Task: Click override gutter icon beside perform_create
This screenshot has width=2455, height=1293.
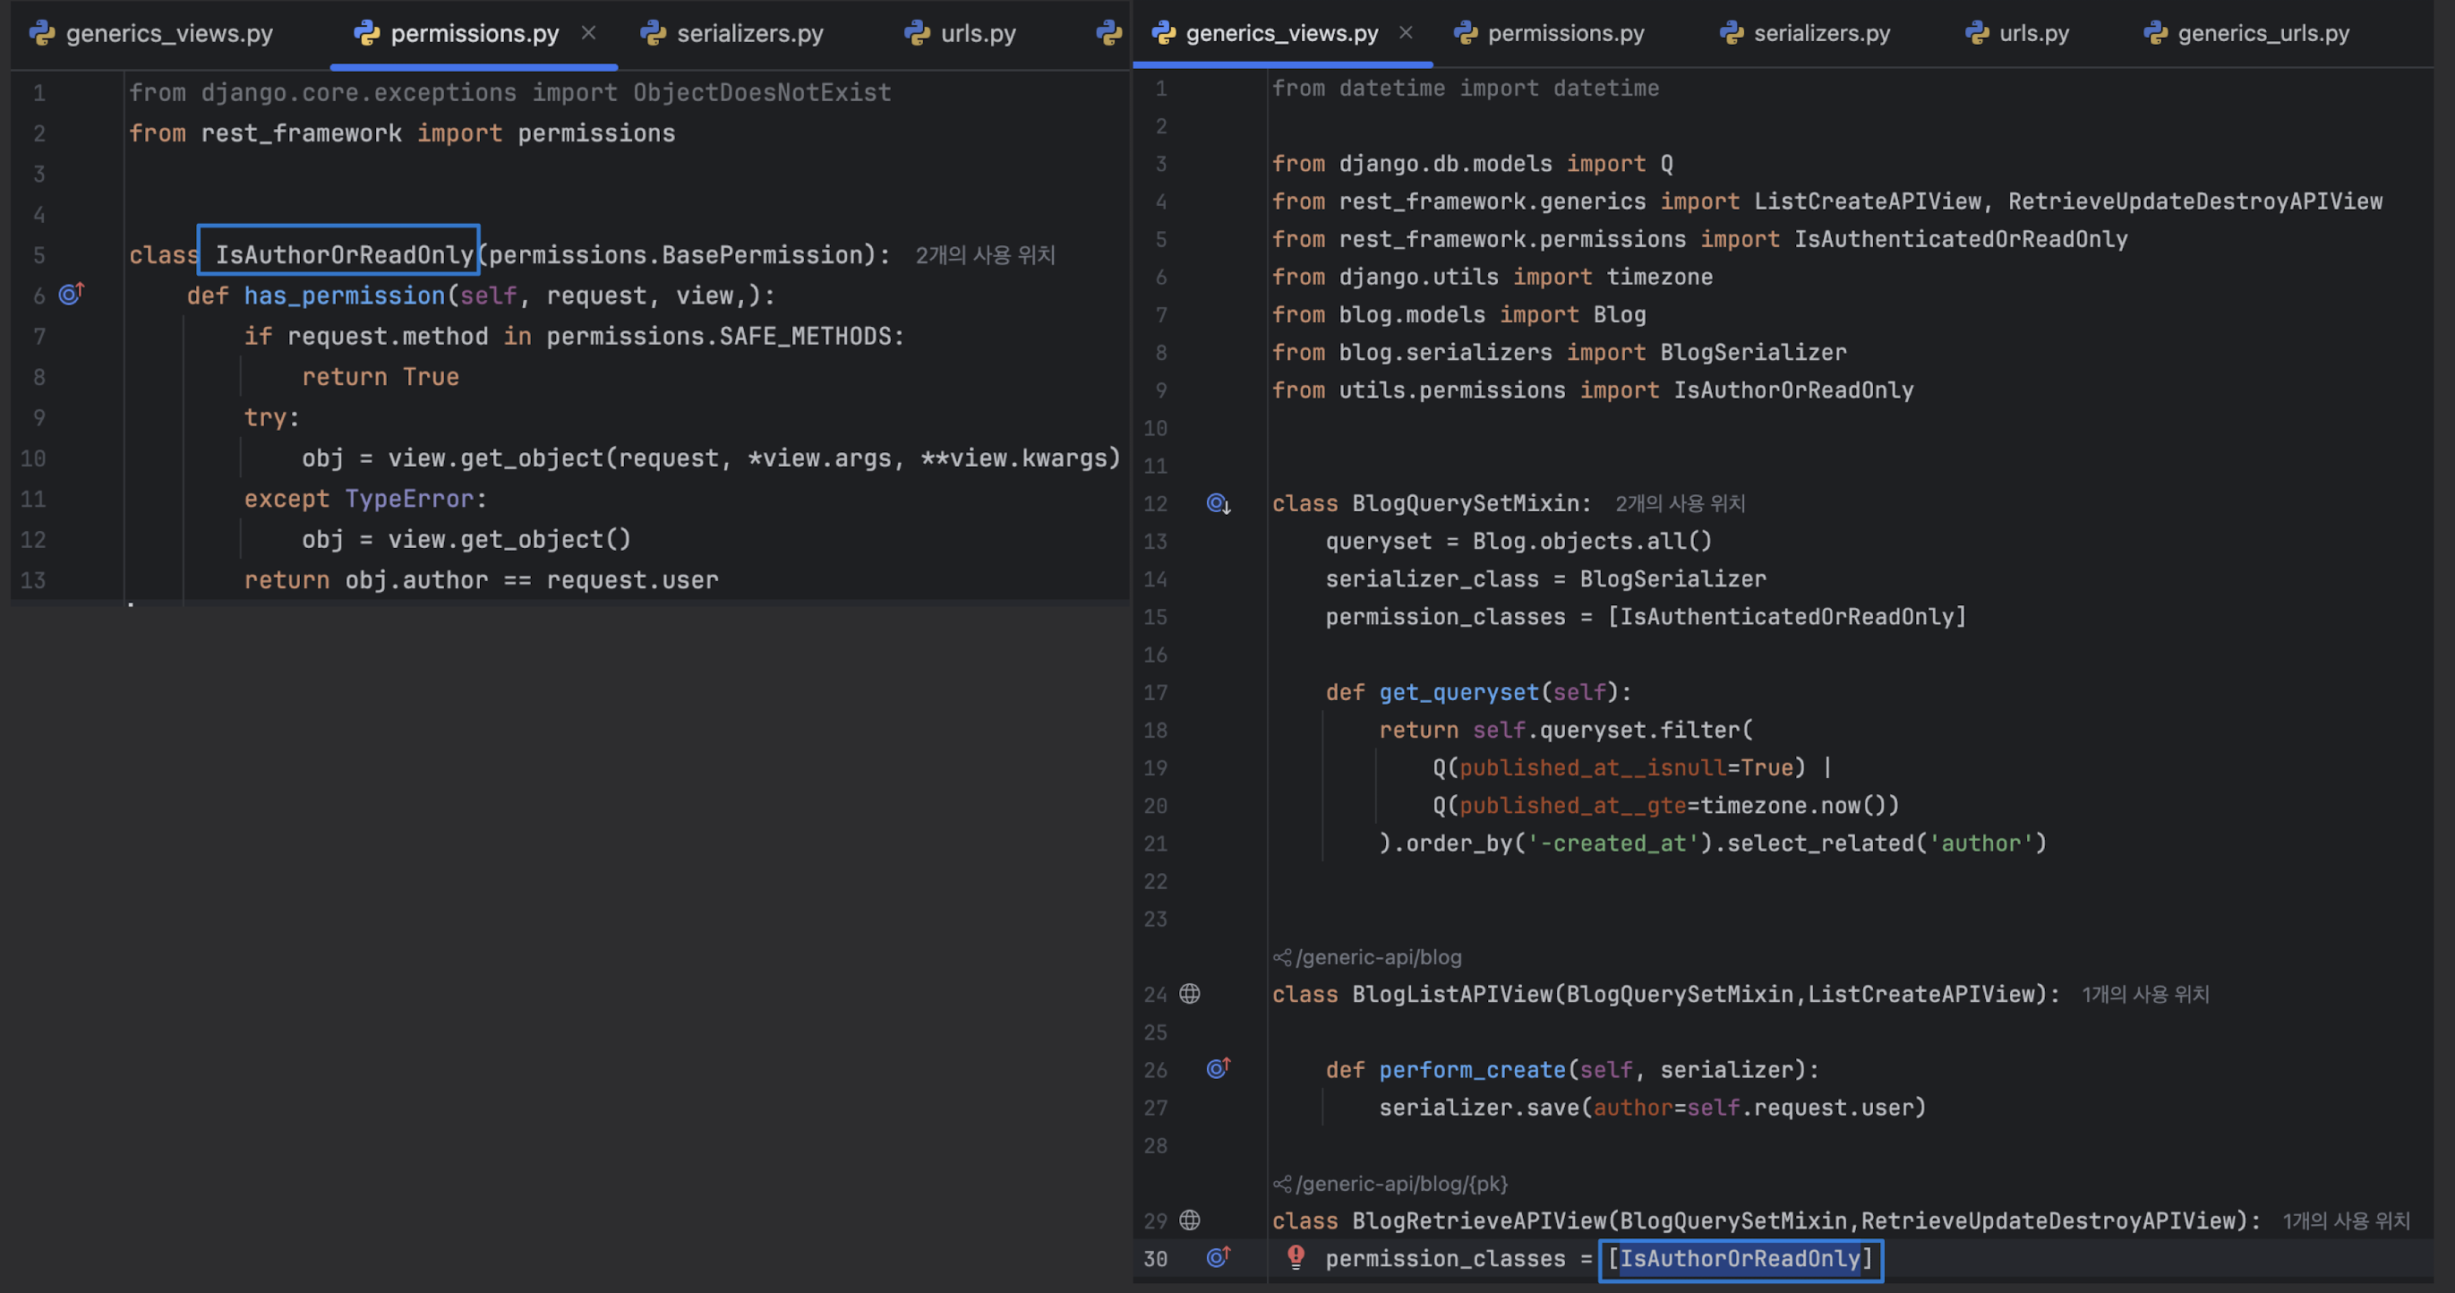Action: (1218, 1069)
